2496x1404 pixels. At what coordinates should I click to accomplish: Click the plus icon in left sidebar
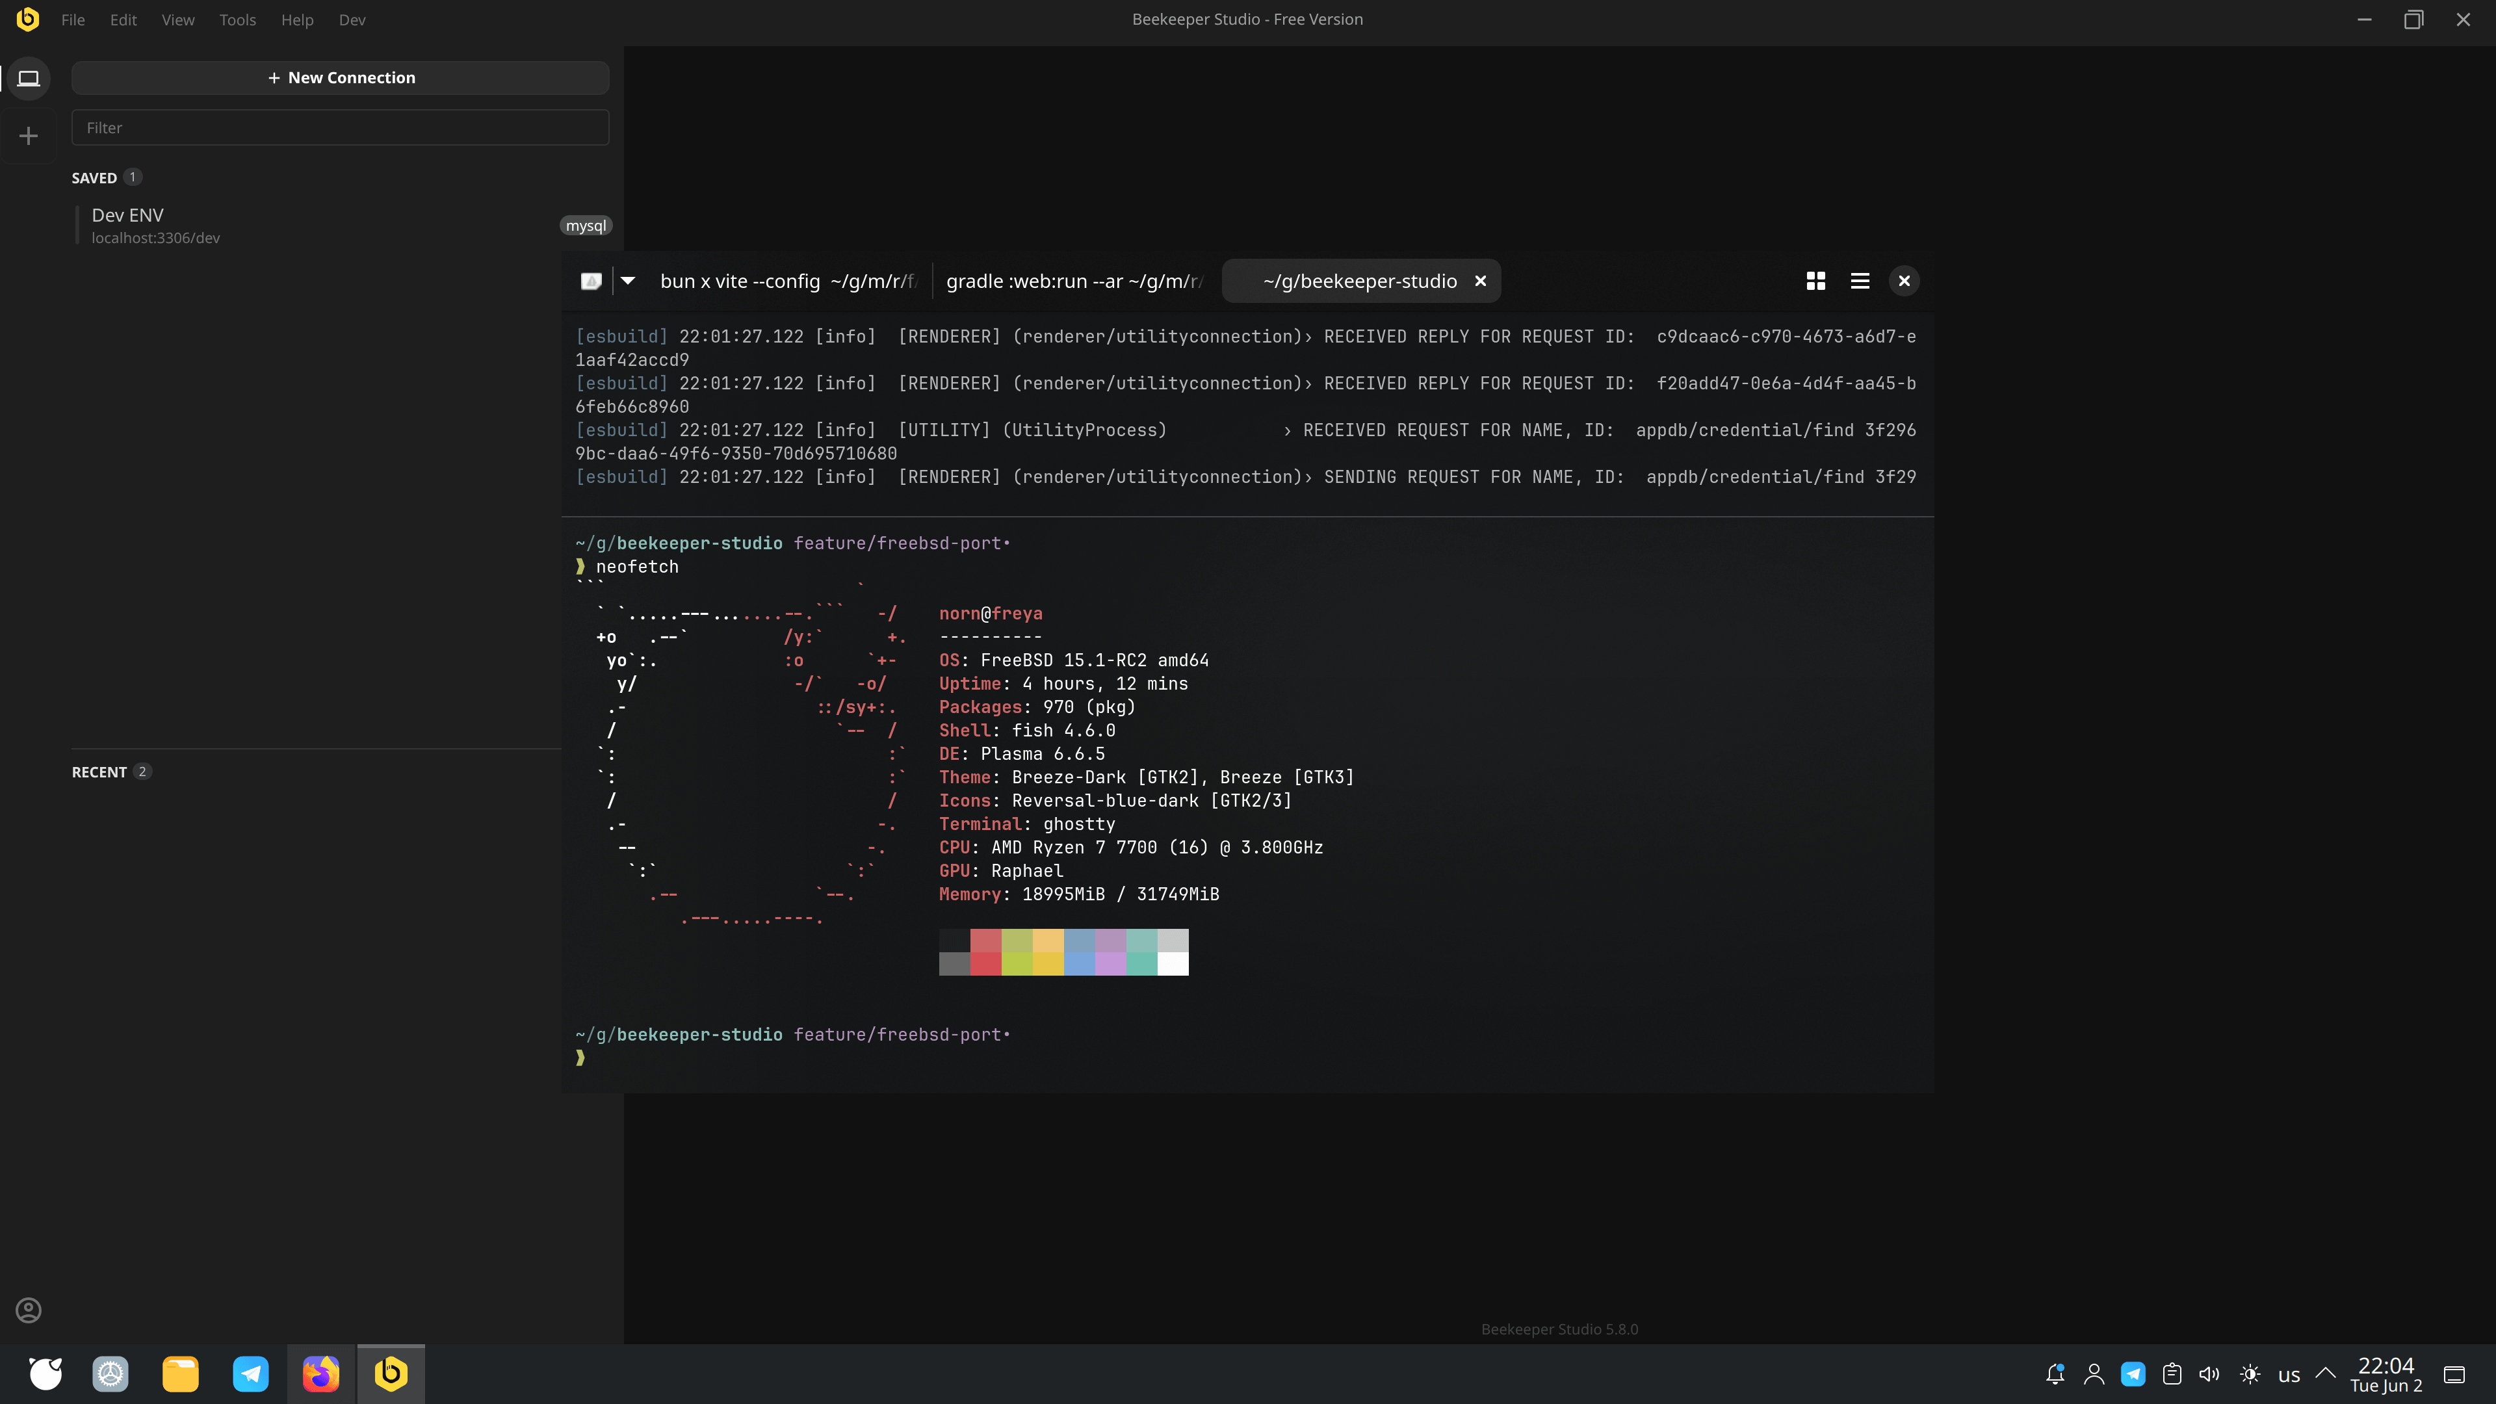point(28,136)
